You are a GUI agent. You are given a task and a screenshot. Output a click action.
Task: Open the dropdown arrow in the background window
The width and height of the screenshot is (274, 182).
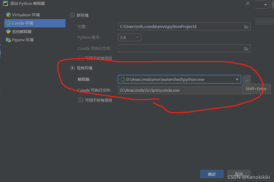[x=265, y=5]
